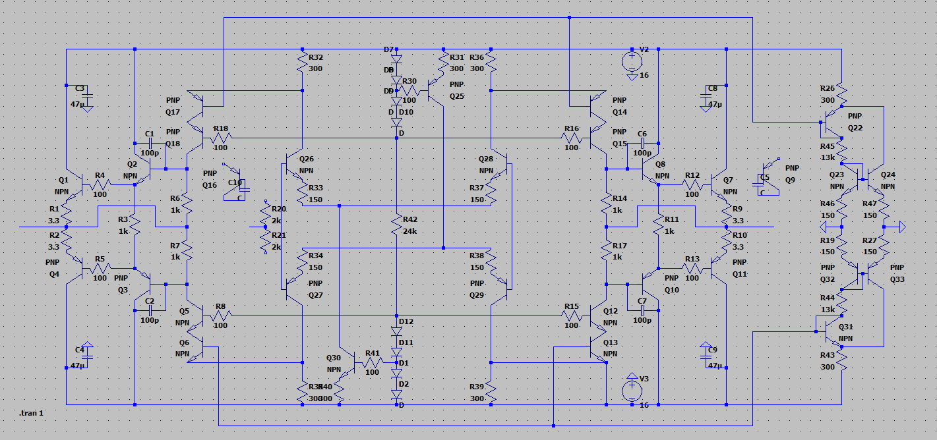The height and width of the screenshot is (440, 937).
Task: Click the 'R34' label text
Action: click(316, 256)
